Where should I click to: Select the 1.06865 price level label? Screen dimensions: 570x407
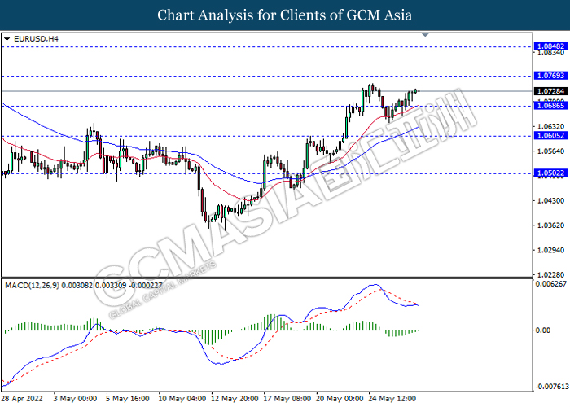(x=550, y=106)
